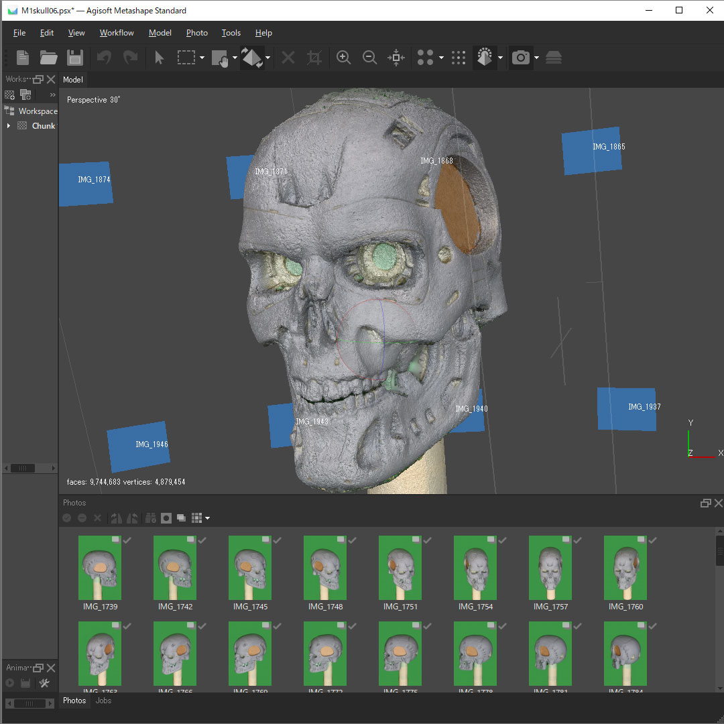Image resolution: width=724 pixels, height=724 pixels.
Task: Select the Navigation arrow tool
Action: (160, 58)
